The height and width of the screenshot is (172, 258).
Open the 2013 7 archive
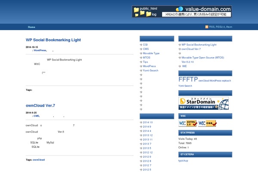click(147, 144)
